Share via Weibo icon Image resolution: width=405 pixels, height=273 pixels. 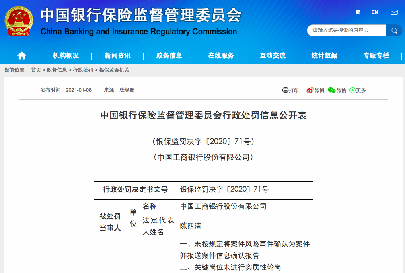coord(310,90)
